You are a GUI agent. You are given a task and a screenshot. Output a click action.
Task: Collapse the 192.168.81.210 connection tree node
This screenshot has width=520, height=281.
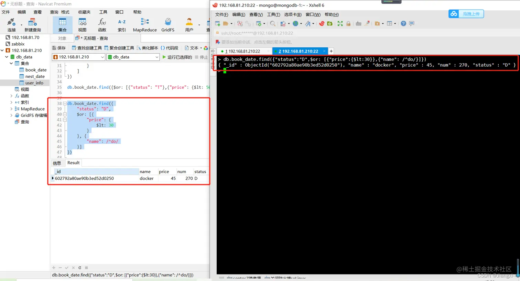pos(2,50)
